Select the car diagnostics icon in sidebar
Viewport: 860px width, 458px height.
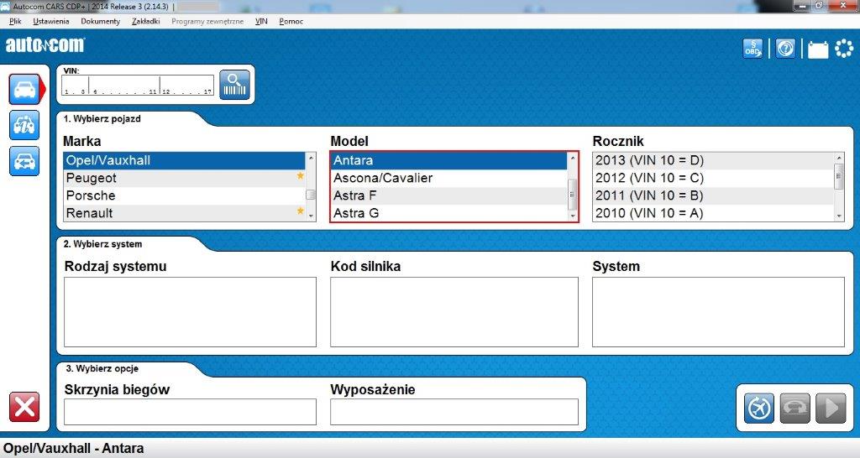pos(24,89)
